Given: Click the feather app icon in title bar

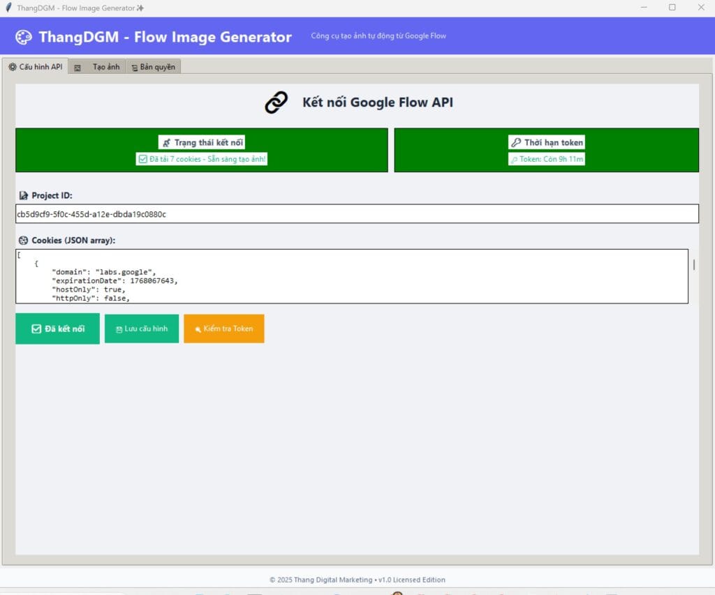Looking at the screenshot, I should pyautogui.click(x=8, y=8).
